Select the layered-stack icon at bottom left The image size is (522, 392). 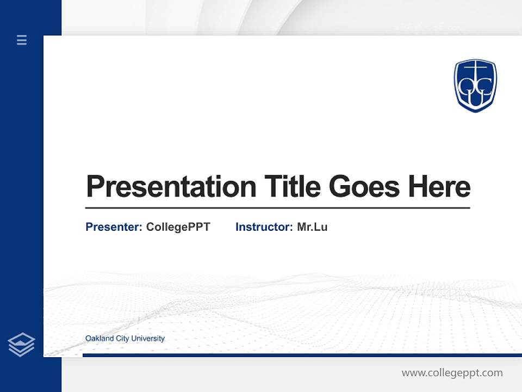(x=21, y=343)
